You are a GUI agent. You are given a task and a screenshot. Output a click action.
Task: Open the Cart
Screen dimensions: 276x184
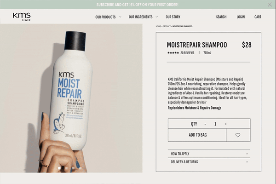(258, 17)
